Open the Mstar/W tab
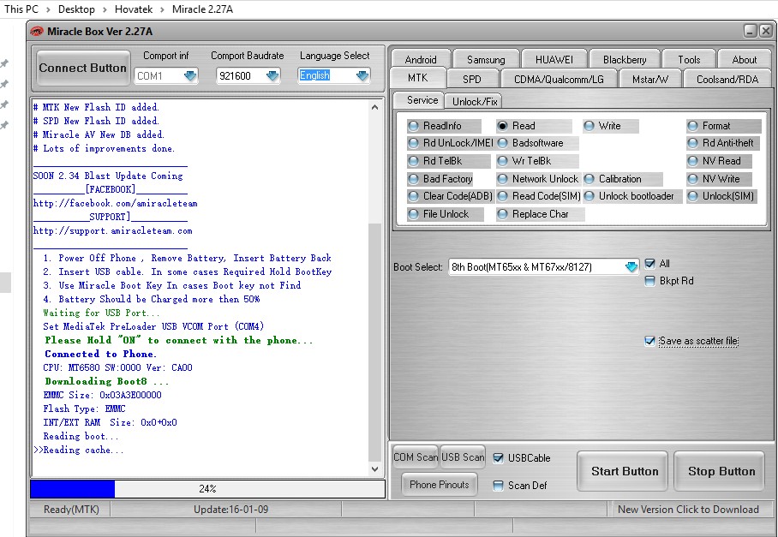This screenshot has height=537, width=778. pyautogui.click(x=650, y=80)
